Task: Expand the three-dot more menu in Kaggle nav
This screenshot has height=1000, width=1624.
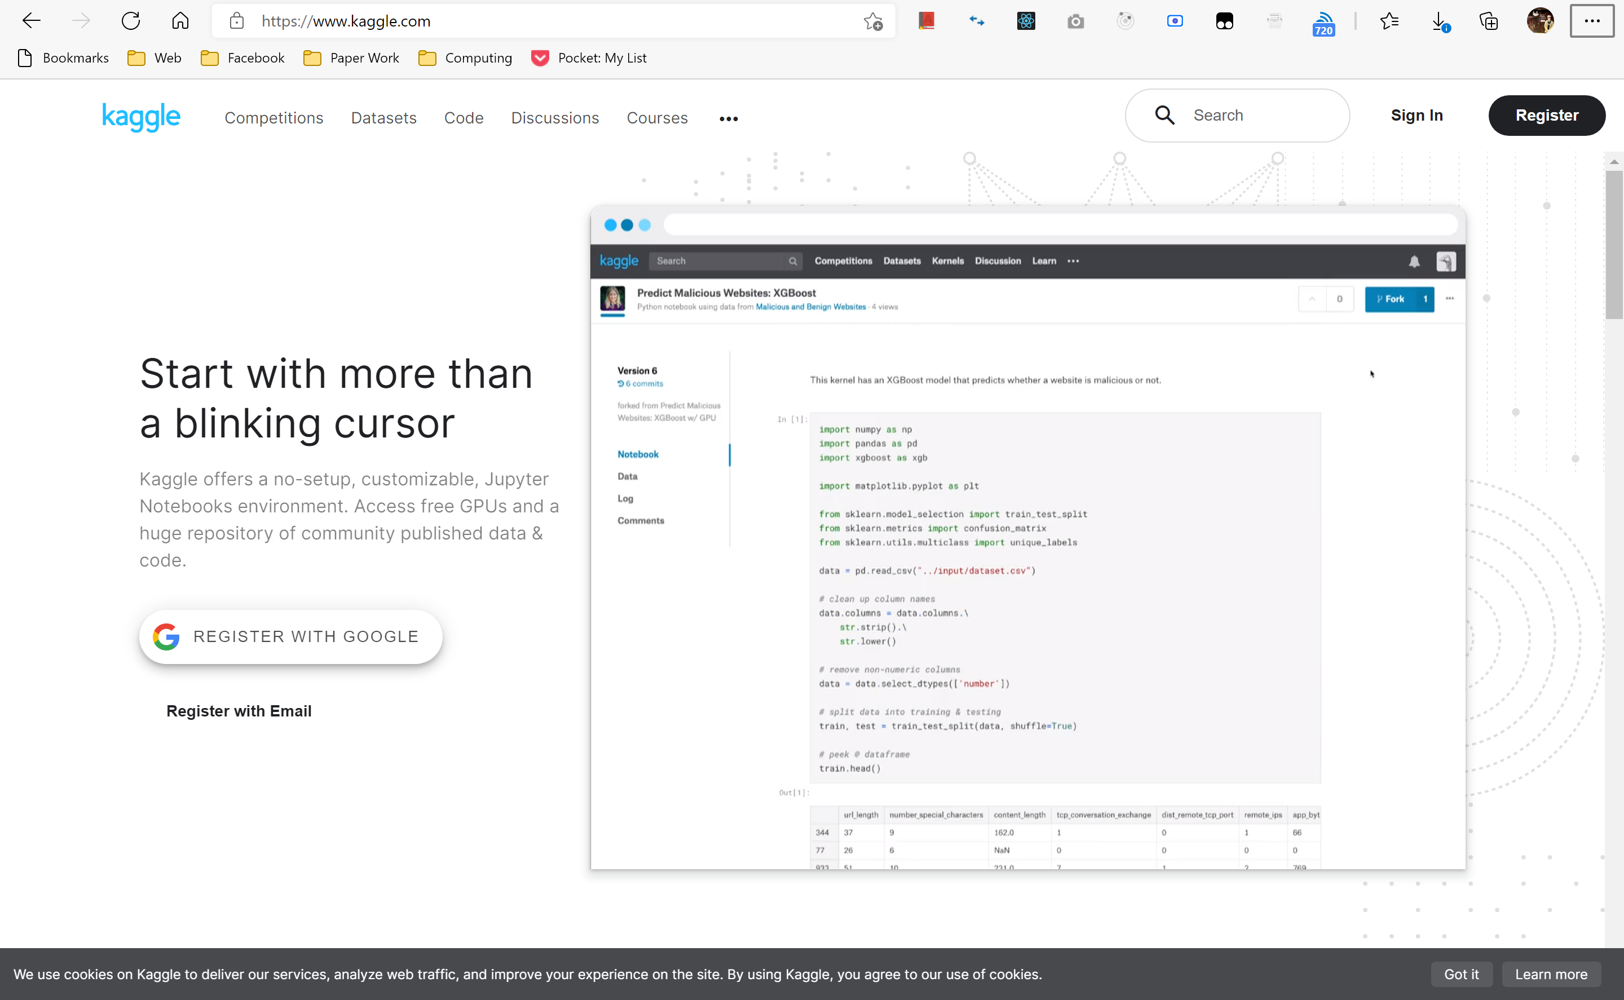Action: pyautogui.click(x=729, y=118)
